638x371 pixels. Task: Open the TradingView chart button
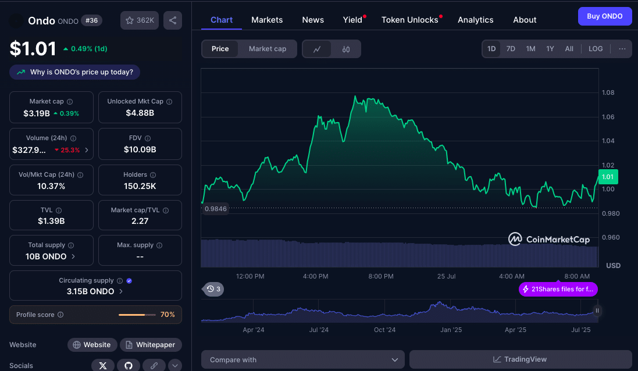[521, 359]
